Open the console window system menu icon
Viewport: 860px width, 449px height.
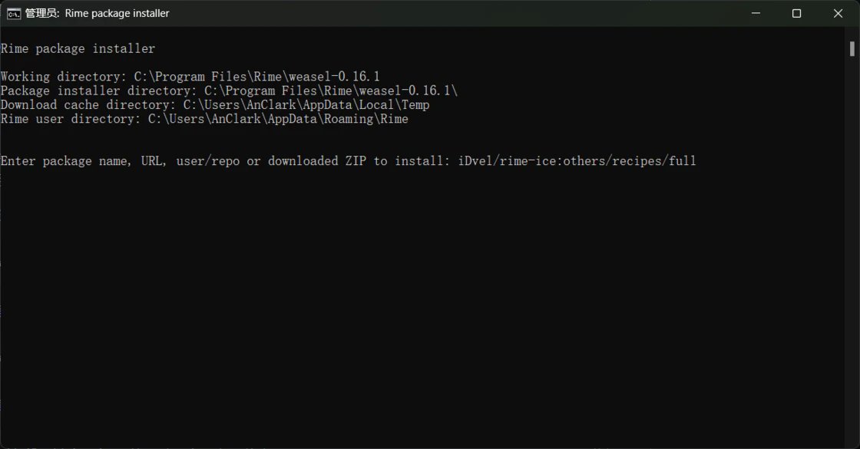[x=14, y=13]
